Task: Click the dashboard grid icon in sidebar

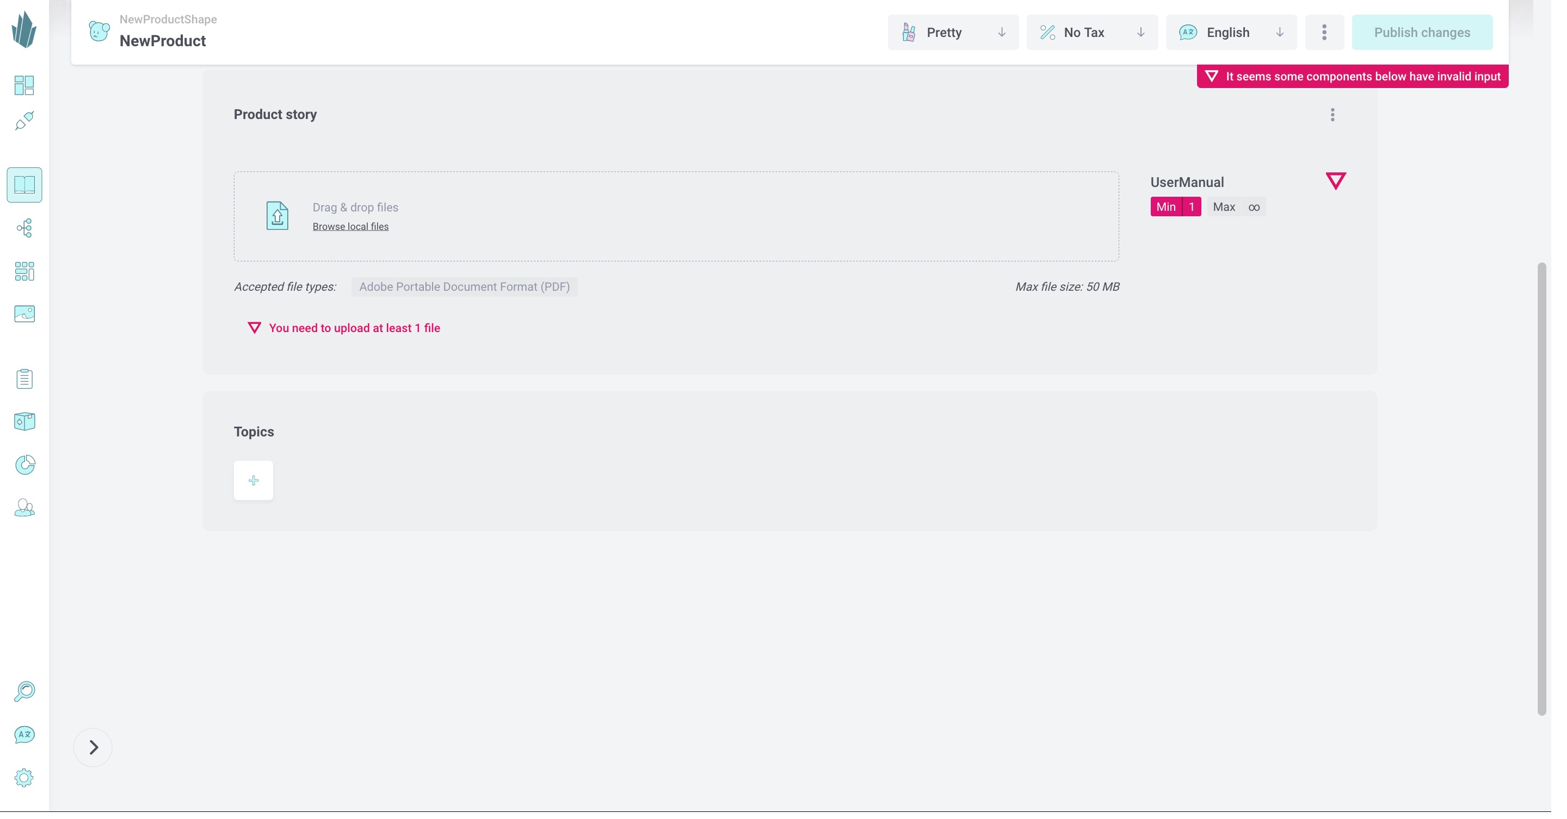Action: click(x=24, y=85)
